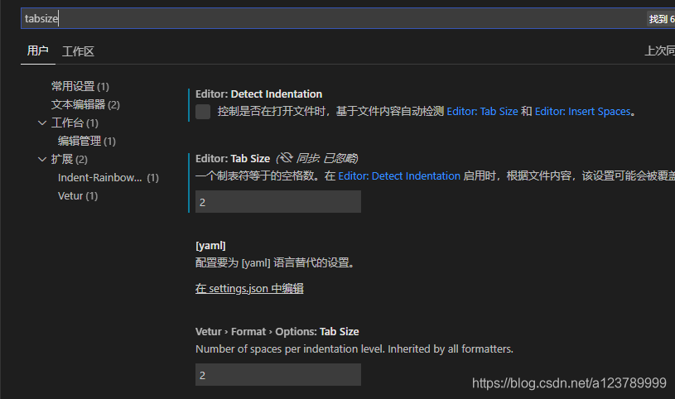675x399 pixels.
Task: Follow Editor: Detect Indentation link in Tab Size description
Action: tap(399, 176)
